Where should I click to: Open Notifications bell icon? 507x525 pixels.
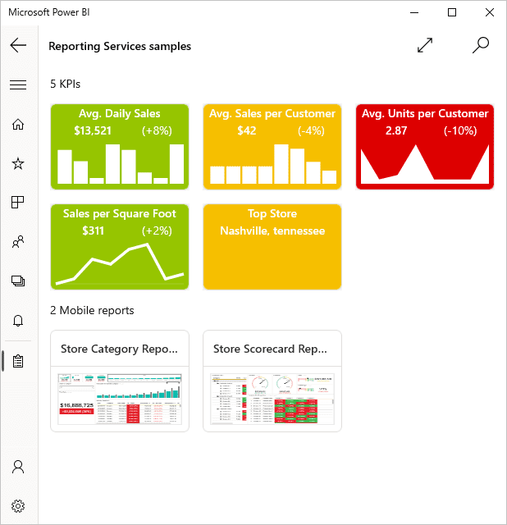18,321
